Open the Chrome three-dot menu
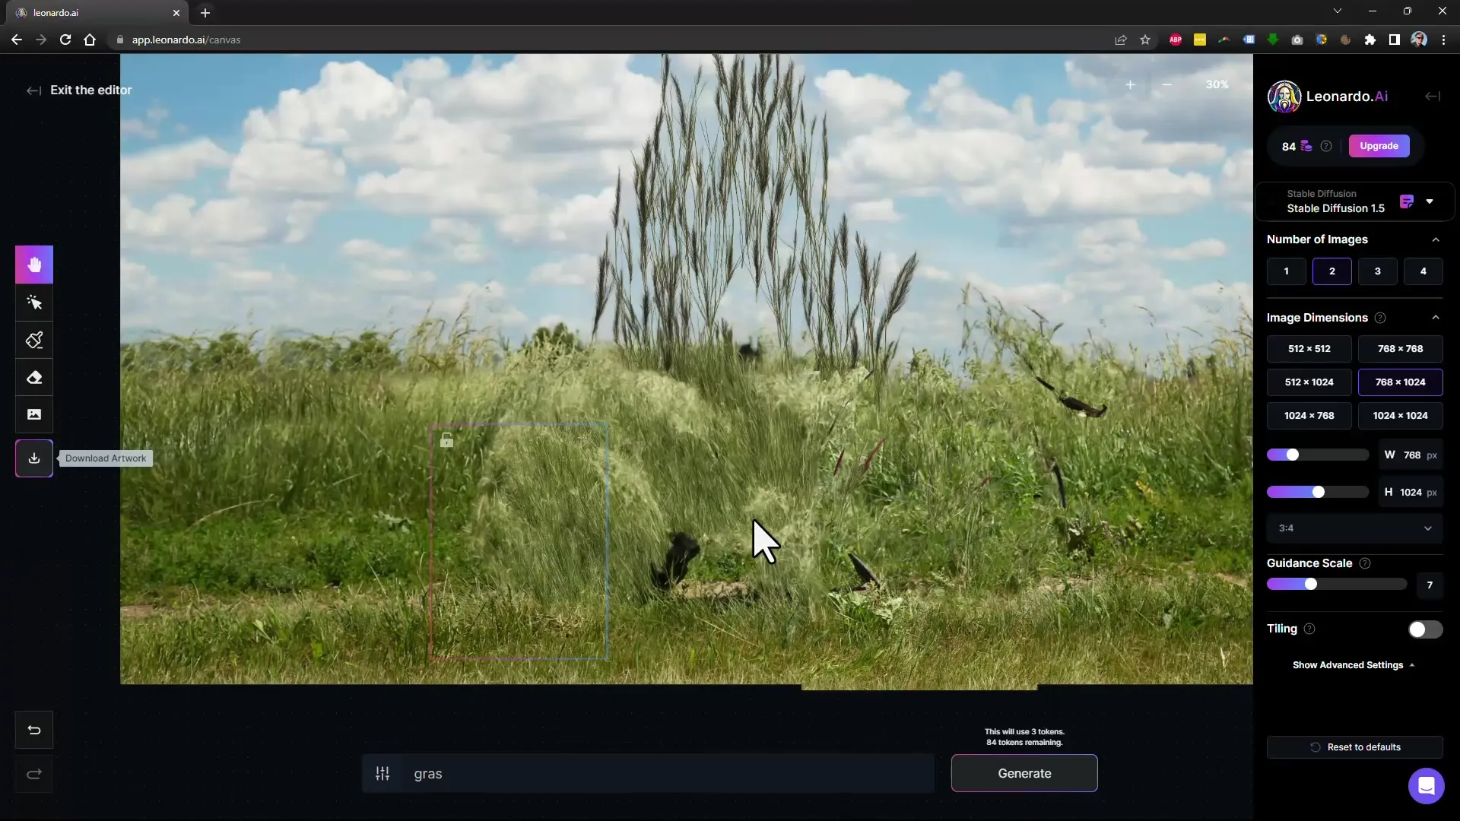This screenshot has width=1460, height=821. tap(1443, 40)
